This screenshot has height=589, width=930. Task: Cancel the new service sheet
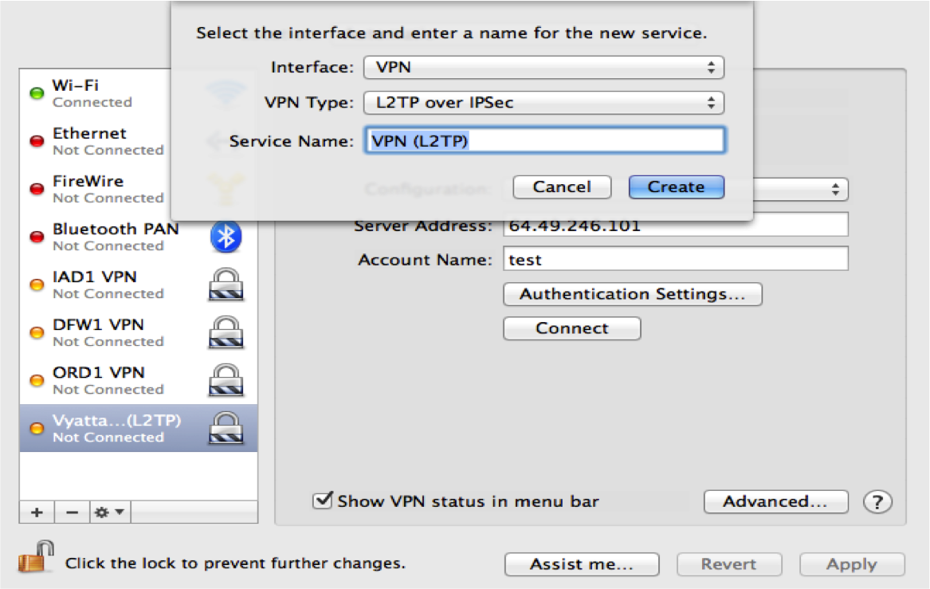[x=562, y=187]
